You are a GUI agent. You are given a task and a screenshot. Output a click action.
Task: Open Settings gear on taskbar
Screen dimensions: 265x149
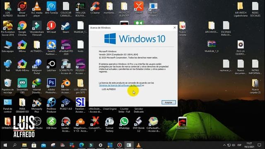[101, 145]
